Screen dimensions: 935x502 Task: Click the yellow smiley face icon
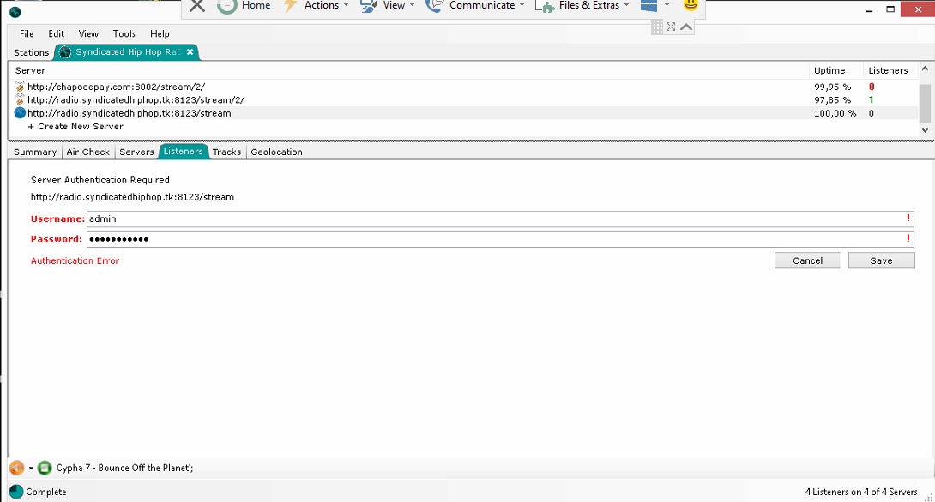(x=691, y=5)
